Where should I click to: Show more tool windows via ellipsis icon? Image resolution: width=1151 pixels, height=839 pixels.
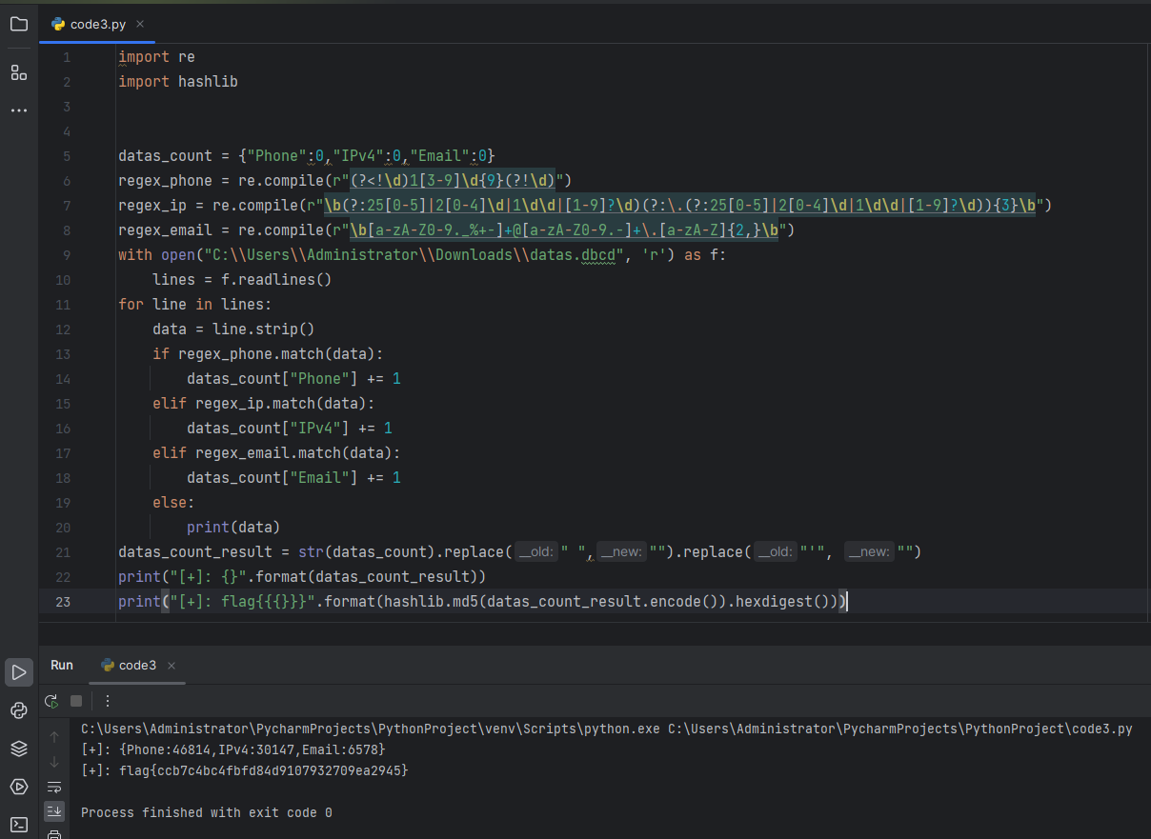(19, 110)
